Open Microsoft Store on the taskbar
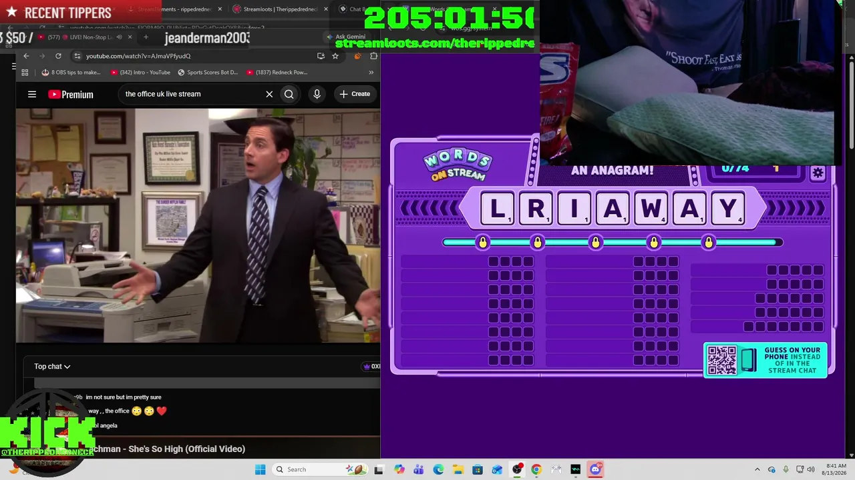 (478, 469)
